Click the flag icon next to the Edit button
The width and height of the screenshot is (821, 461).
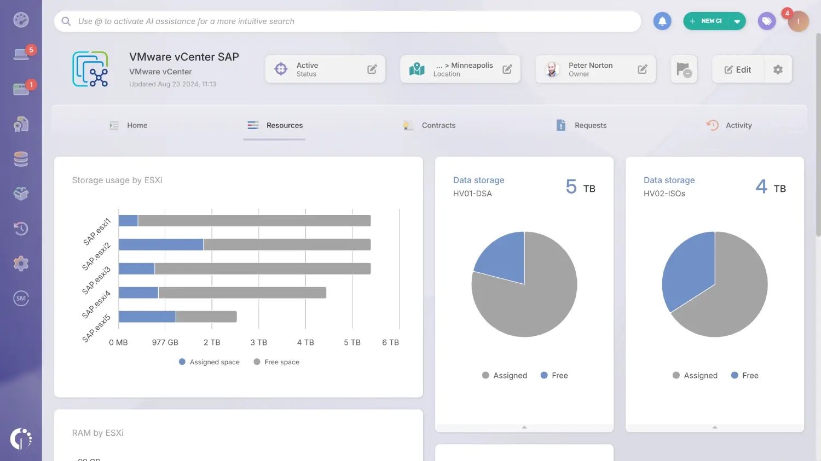683,69
